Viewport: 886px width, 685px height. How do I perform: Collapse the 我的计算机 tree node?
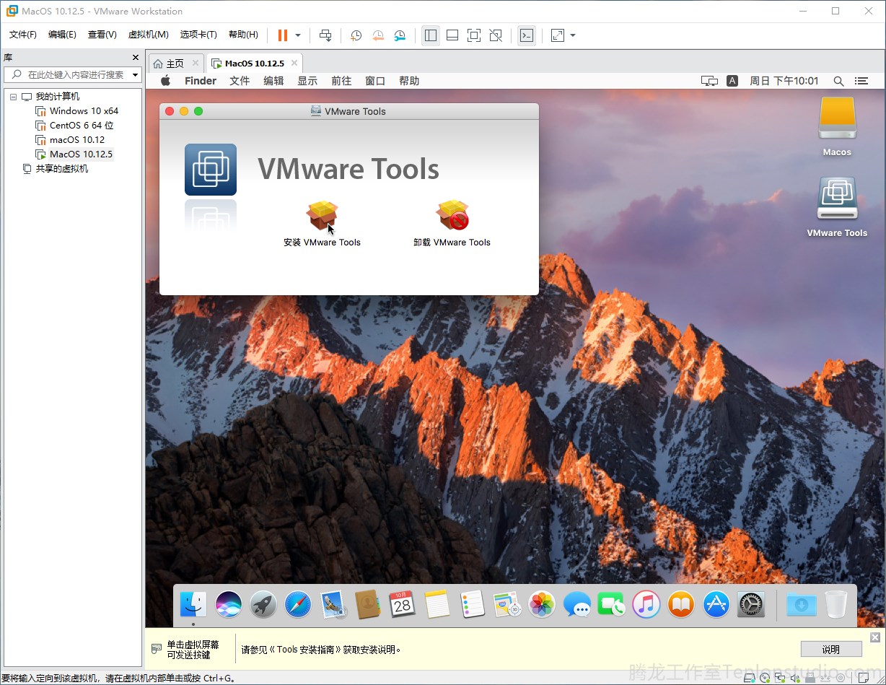click(13, 97)
